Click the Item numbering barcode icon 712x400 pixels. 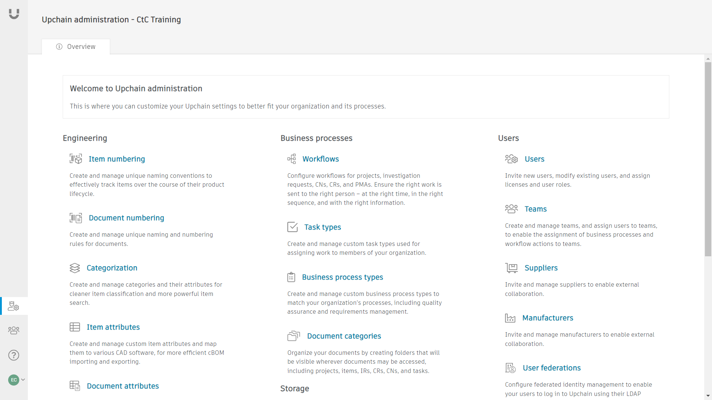(x=76, y=159)
